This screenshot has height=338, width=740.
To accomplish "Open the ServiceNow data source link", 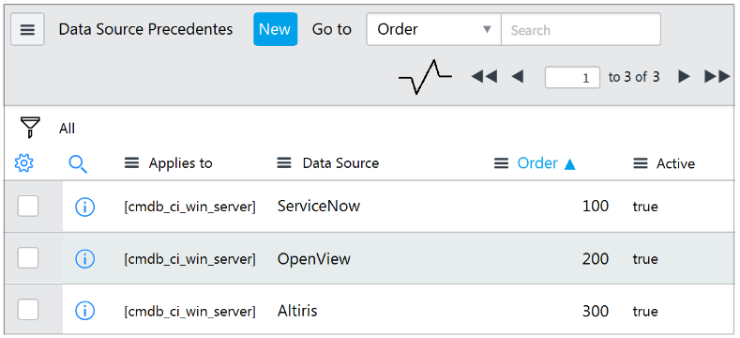I will (319, 207).
